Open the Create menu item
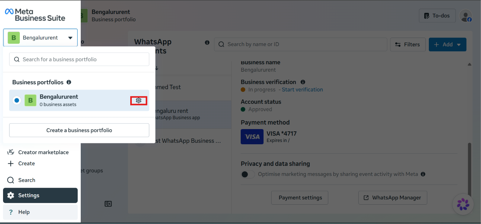The width and height of the screenshot is (481, 224). pos(40,164)
